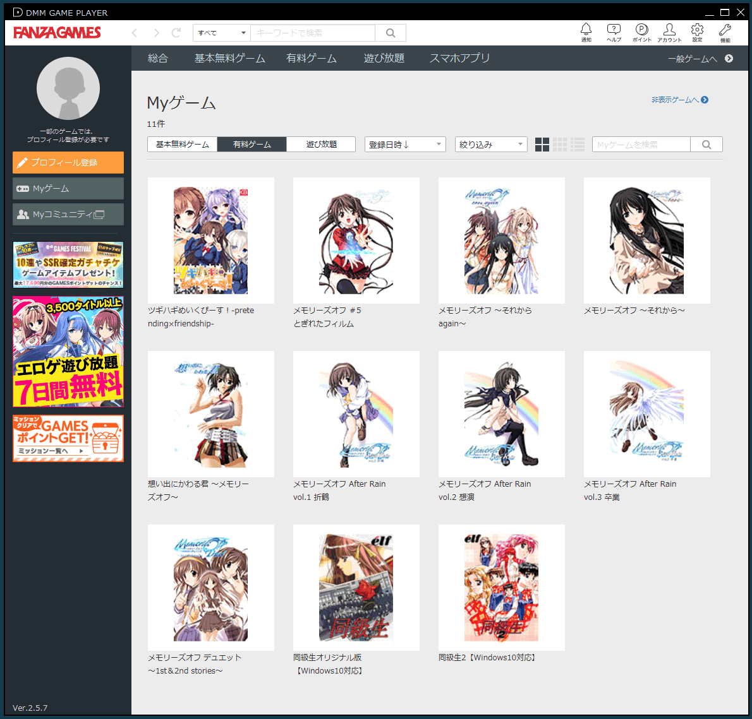
Task: Switch to small grid view
Action: [560, 144]
